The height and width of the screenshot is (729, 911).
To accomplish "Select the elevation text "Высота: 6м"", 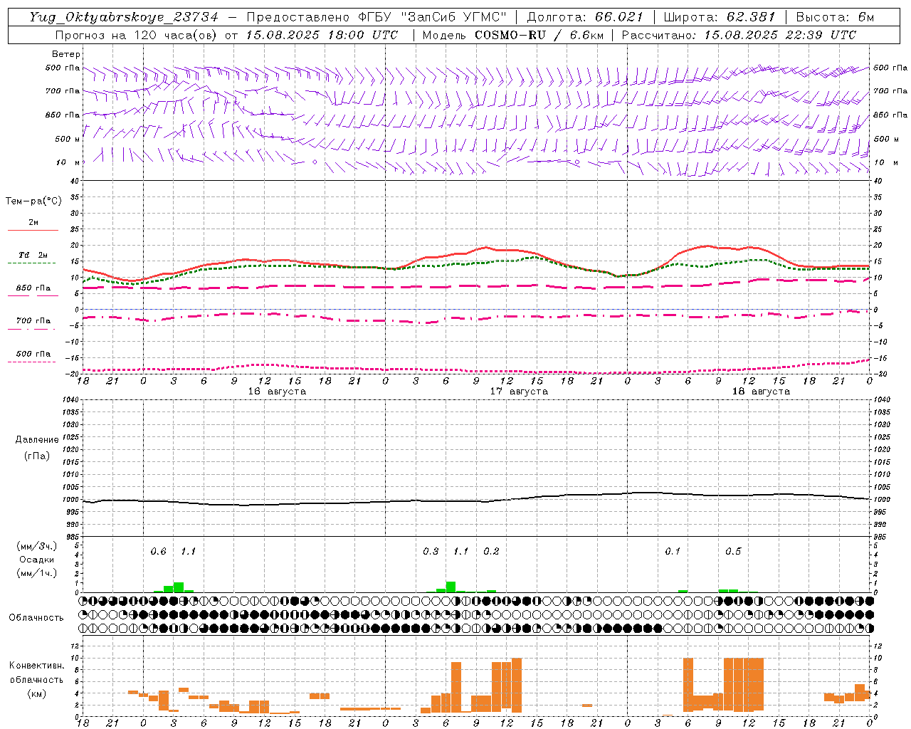I will (x=835, y=17).
